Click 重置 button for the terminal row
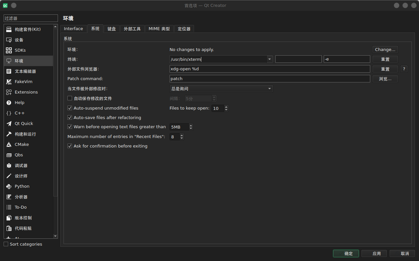The width and height of the screenshot is (419, 261). pos(385,59)
